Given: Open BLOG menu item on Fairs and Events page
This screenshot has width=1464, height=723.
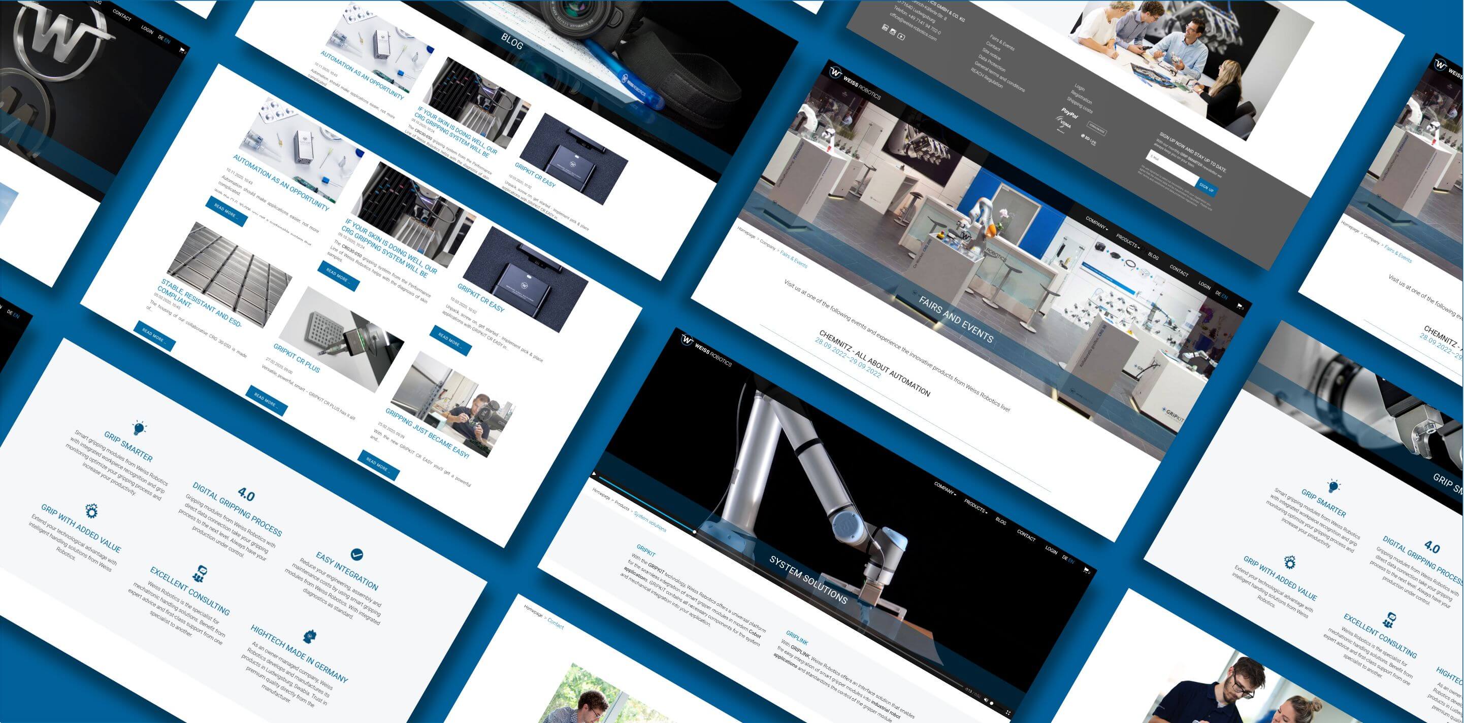Looking at the screenshot, I should (1153, 257).
